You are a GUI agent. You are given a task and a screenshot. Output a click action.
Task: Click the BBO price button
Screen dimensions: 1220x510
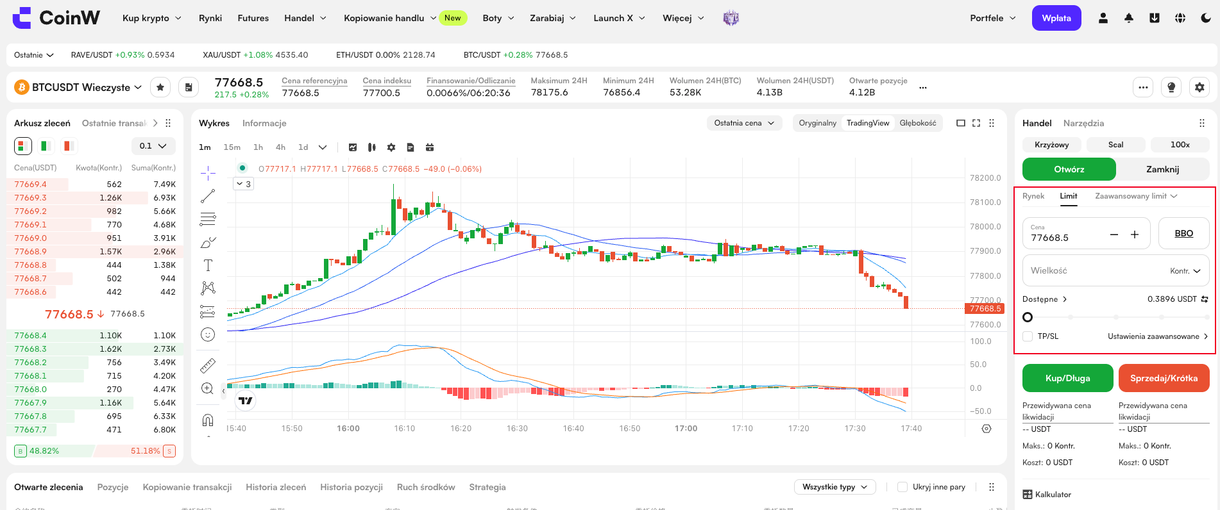(1184, 233)
